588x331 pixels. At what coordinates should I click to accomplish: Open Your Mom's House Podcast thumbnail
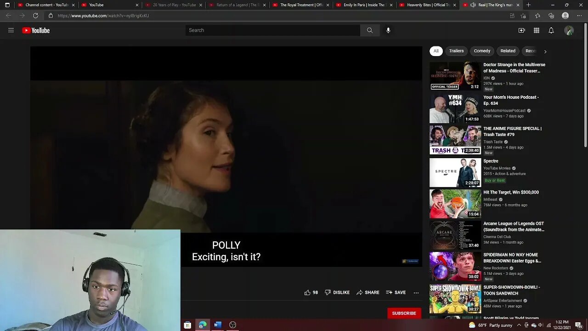(455, 108)
